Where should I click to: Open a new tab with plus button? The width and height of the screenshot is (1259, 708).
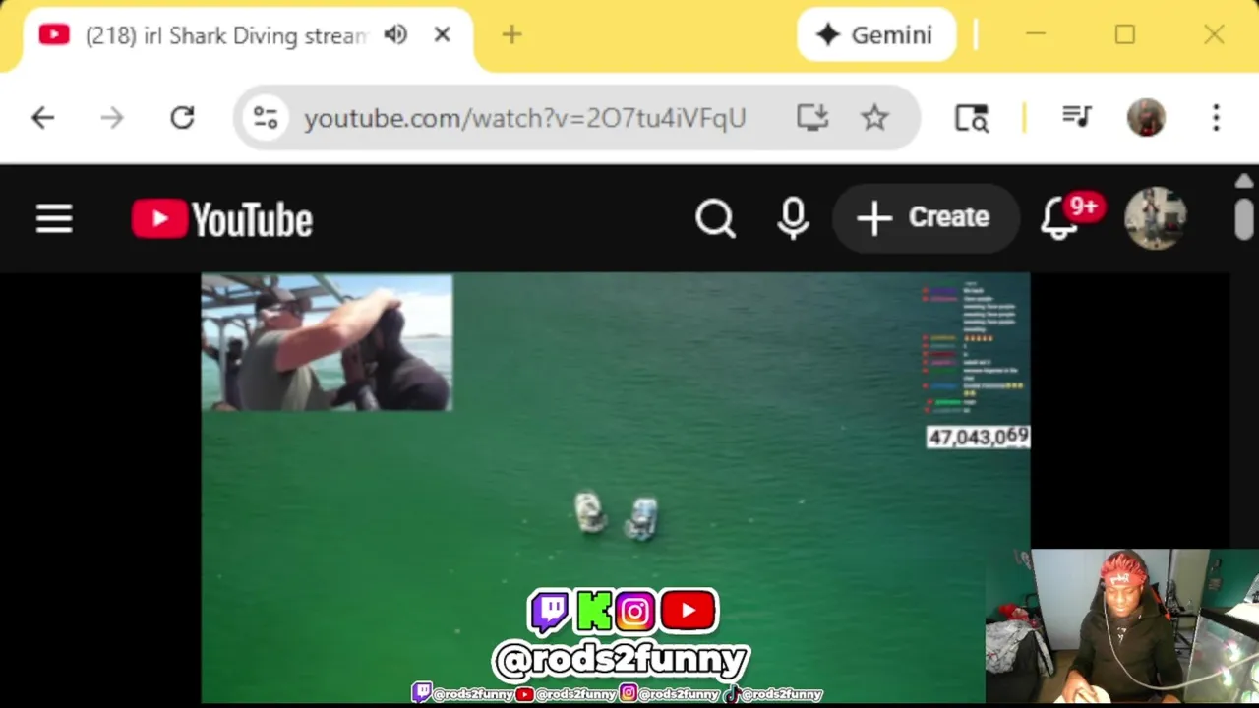(x=511, y=35)
